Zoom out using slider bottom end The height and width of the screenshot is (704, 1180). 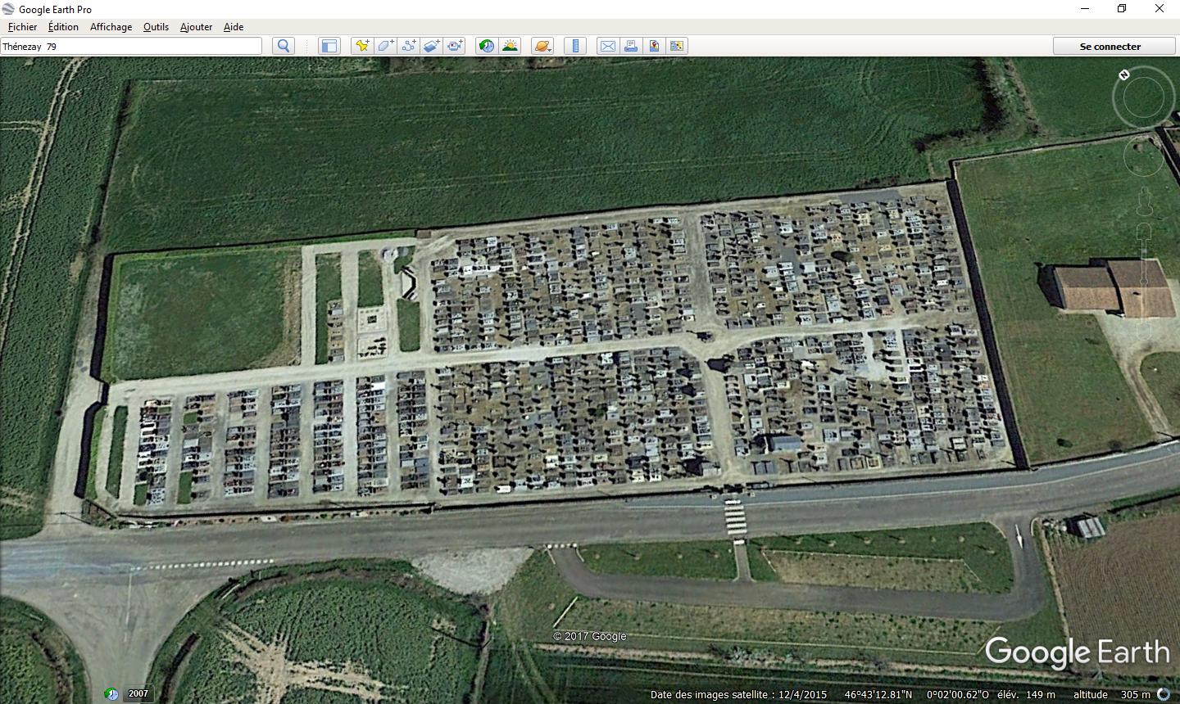click(1144, 332)
